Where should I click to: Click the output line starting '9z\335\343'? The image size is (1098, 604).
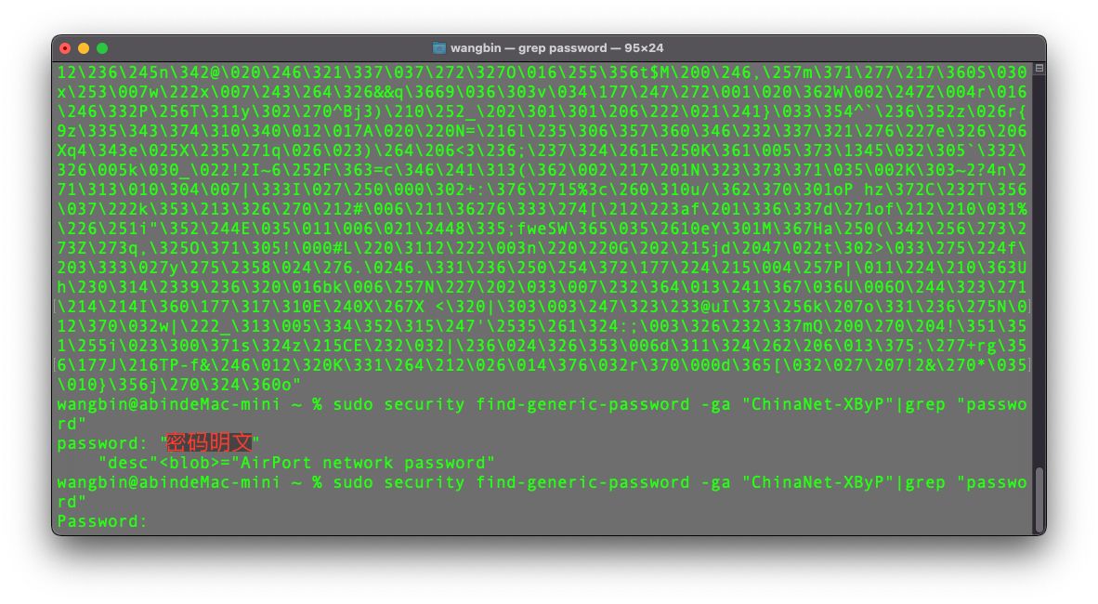[x=542, y=131]
